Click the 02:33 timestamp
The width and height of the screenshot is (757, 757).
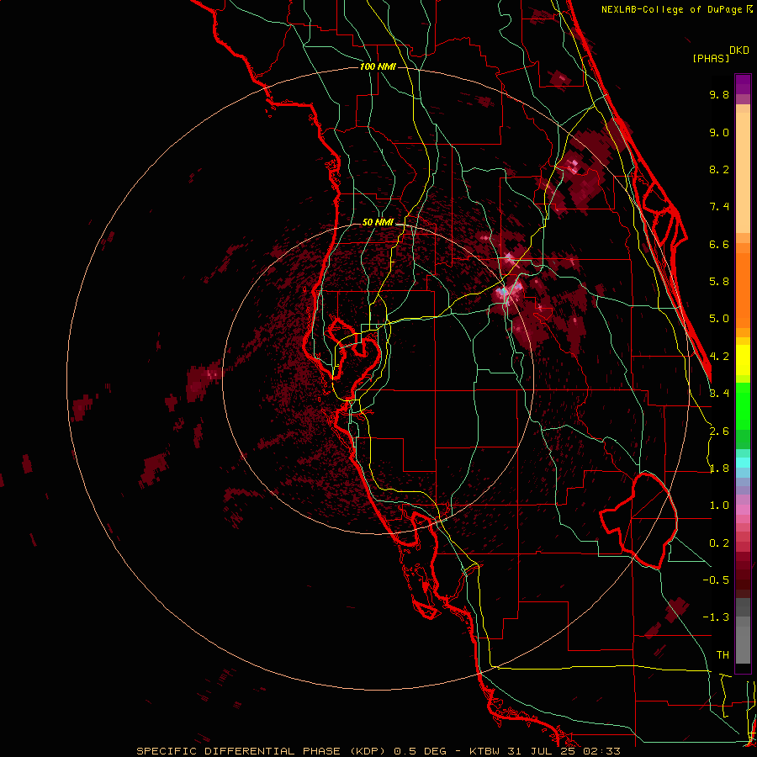point(601,751)
